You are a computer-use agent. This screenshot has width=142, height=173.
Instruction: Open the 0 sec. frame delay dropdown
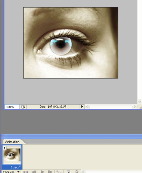[16, 167]
